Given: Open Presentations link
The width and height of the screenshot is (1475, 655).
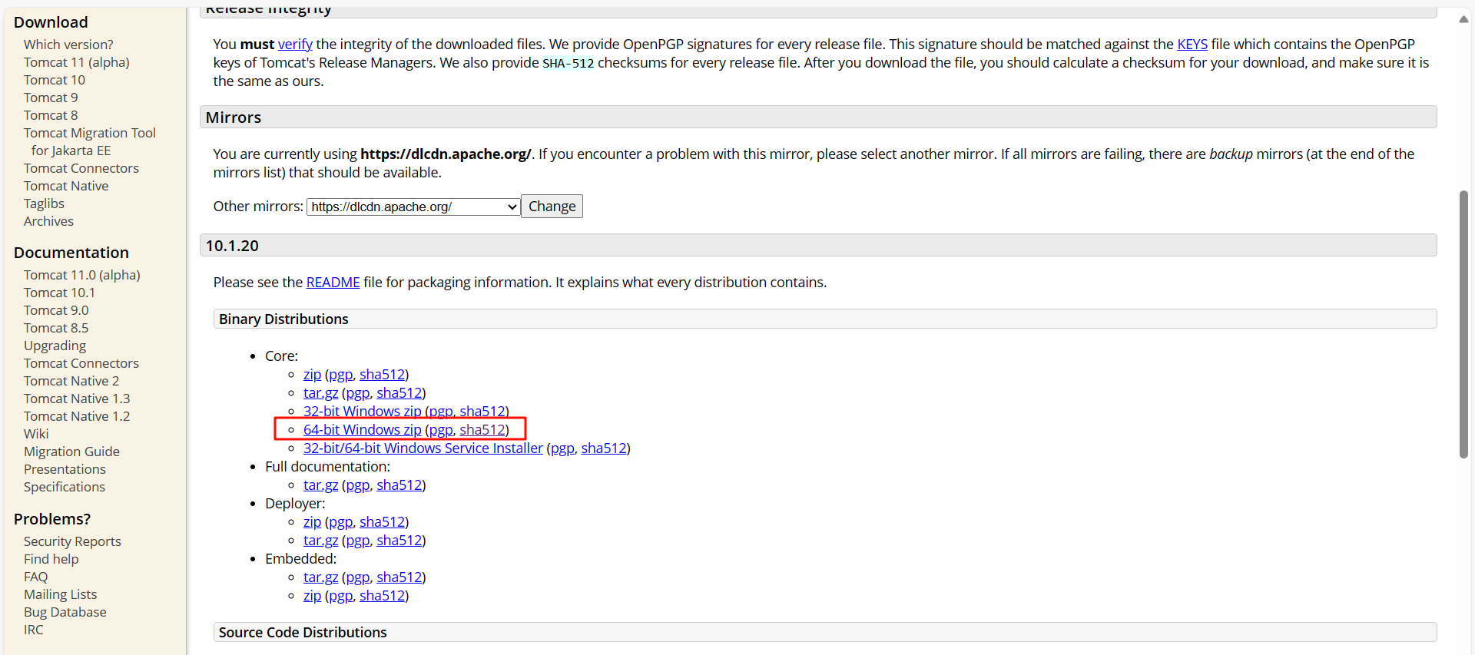Looking at the screenshot, I should point(65,469).
